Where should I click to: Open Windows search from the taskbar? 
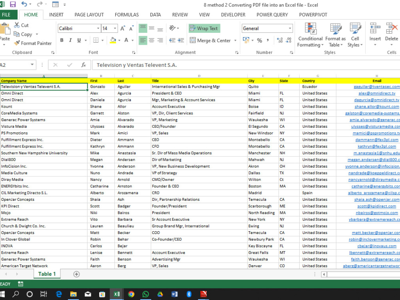pos(16,294)
